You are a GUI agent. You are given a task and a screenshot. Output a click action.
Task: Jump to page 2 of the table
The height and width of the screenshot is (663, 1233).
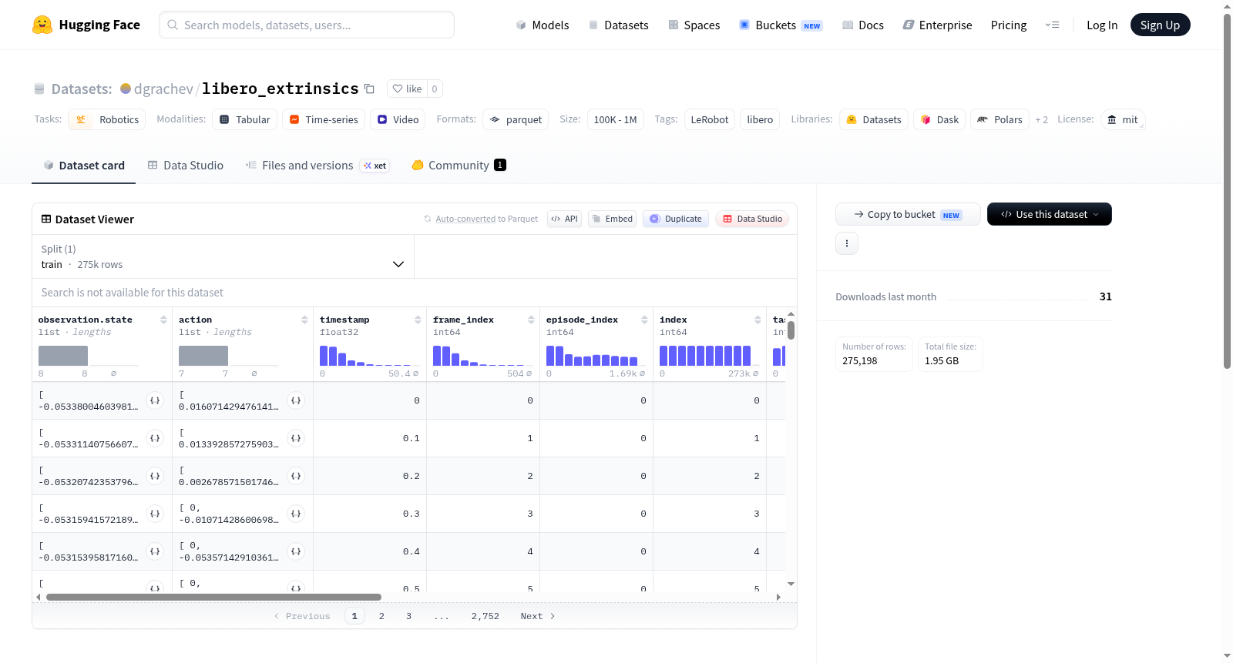[x=381, y=616]
